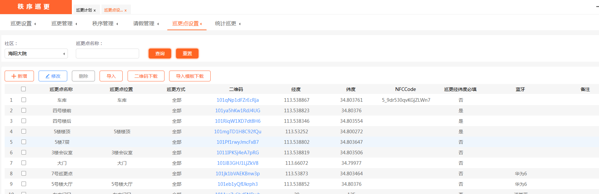Expand the 巡更管理 menu
Screen dimensions: 599x194
(64, 24)
